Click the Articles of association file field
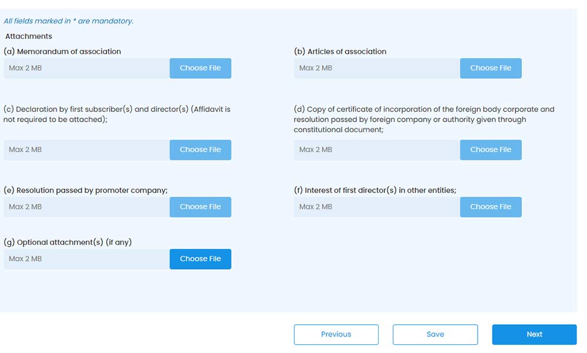Image resolution: width=587 pixels, height=353 pixels. (x=376, y=68)
